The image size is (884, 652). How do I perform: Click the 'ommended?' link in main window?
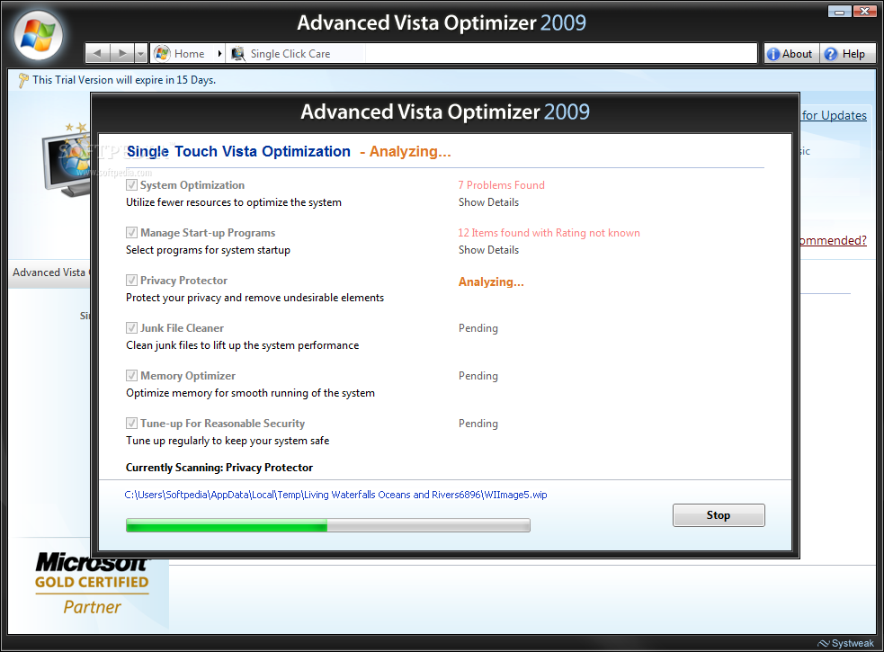tap(834, 240)
